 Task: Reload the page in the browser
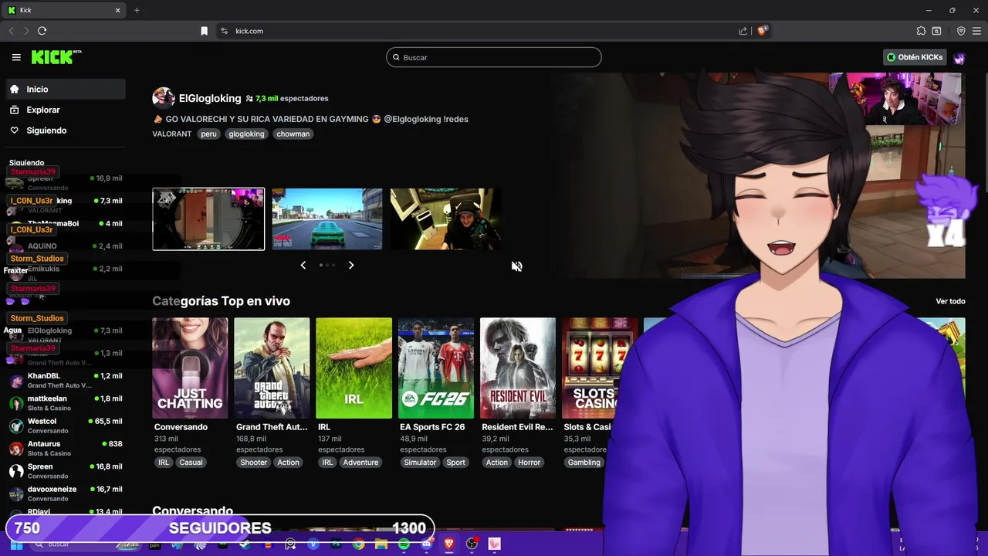tap(42, 31)
